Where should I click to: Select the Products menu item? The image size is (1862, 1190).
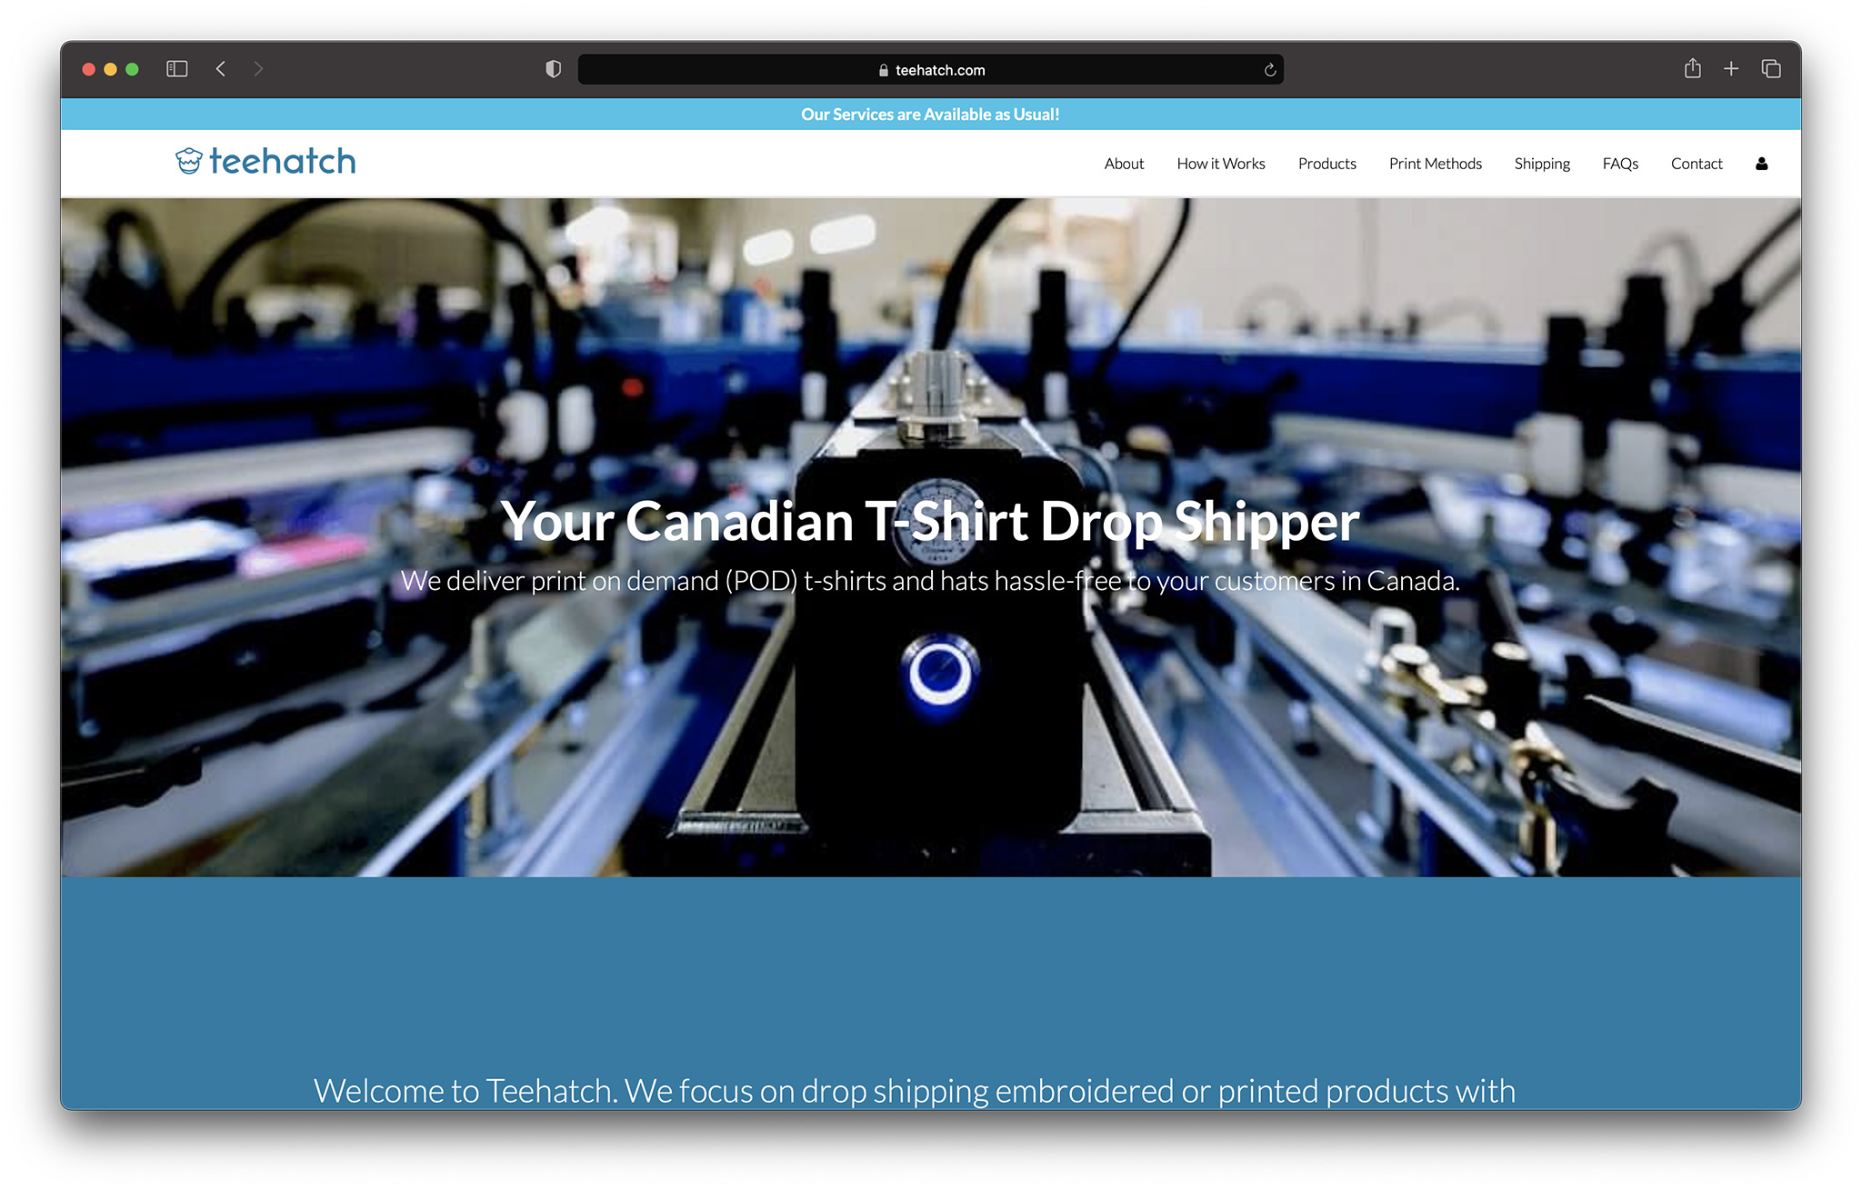tap(1327, 164)
